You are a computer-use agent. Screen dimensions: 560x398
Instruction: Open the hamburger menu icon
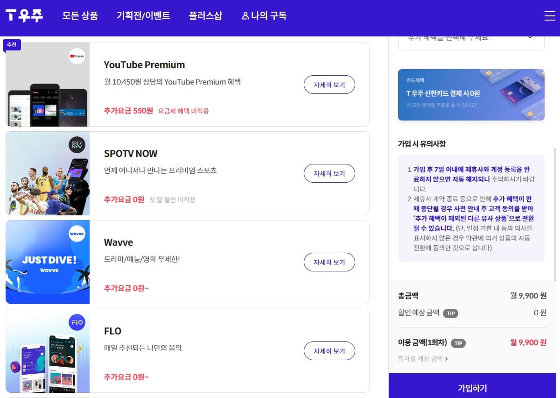tap(550, 16)
